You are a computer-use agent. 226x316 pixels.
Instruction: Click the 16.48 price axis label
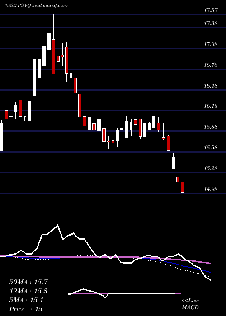211,86
